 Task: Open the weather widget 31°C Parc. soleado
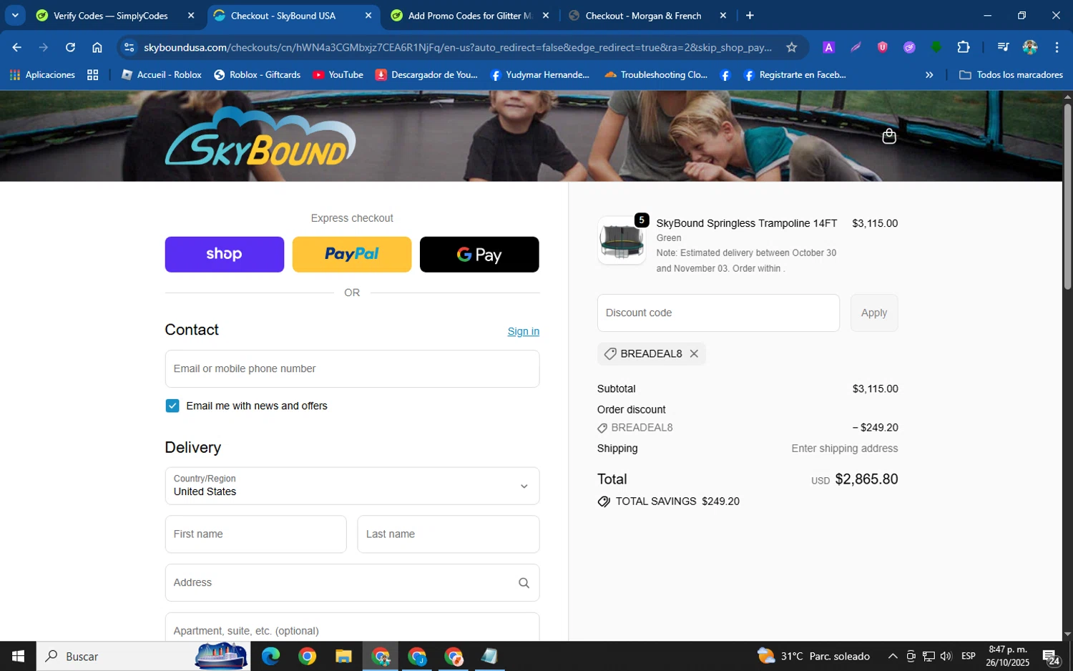(814, 656)
